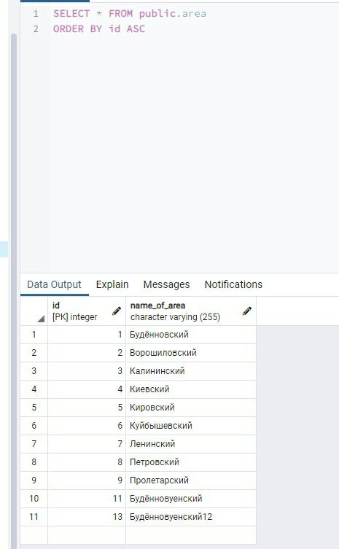Click id cell with value 13
Screen dimensions: 339x549
tap(87, 517)
